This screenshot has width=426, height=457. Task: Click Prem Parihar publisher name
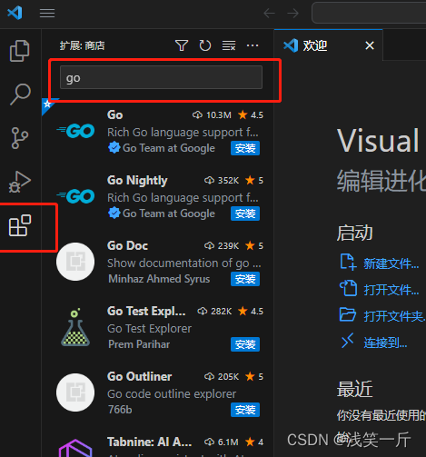(x=139, y=344)
